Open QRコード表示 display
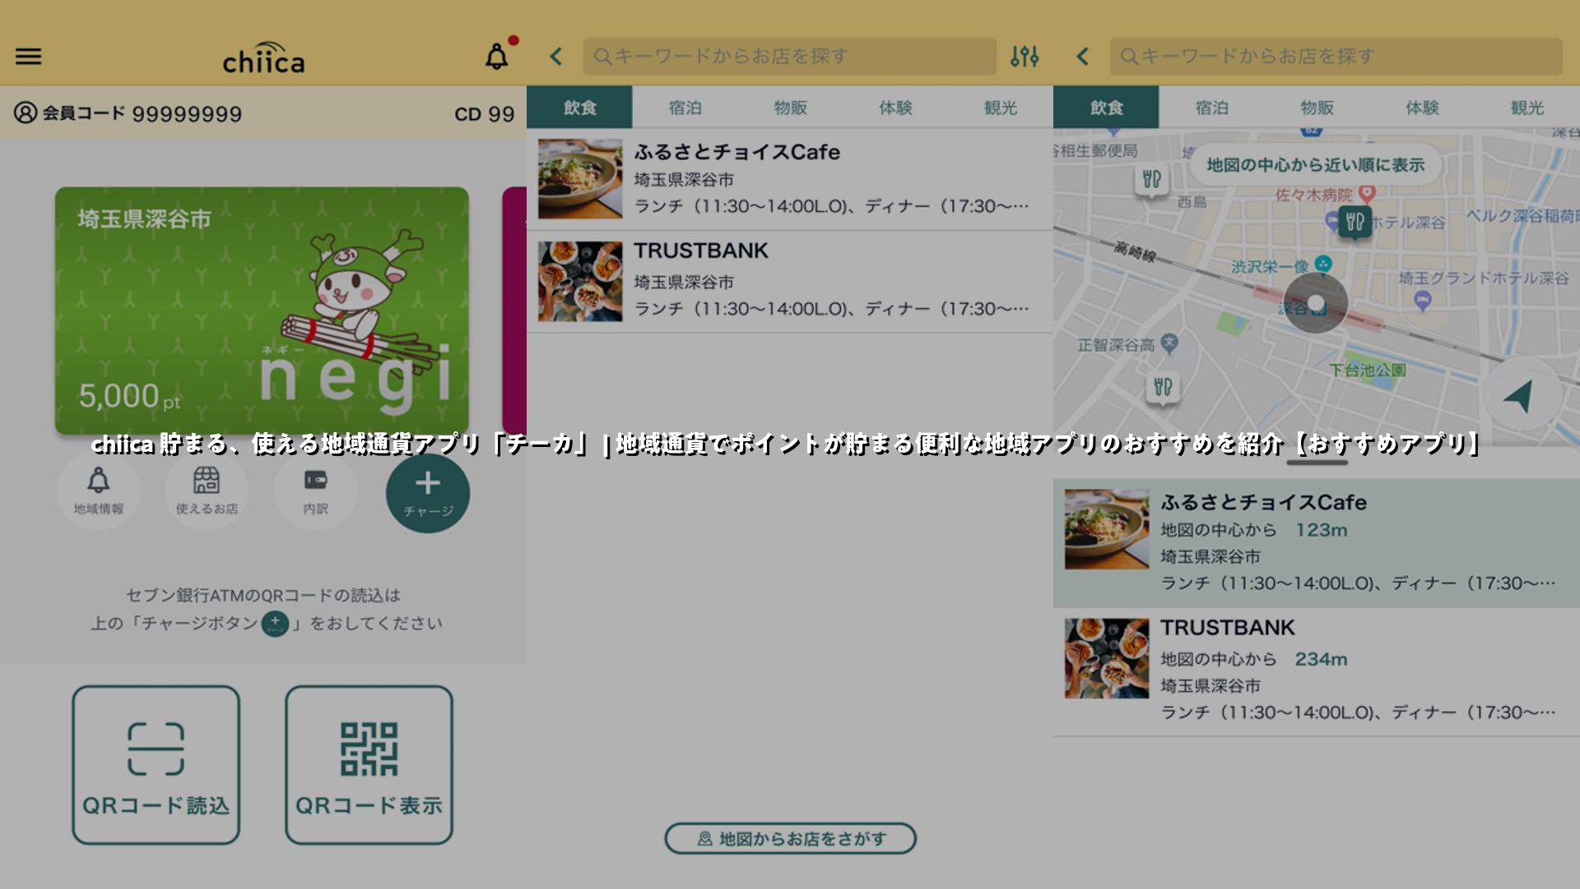Screen dimensions: 1580x889 point(369,765)
